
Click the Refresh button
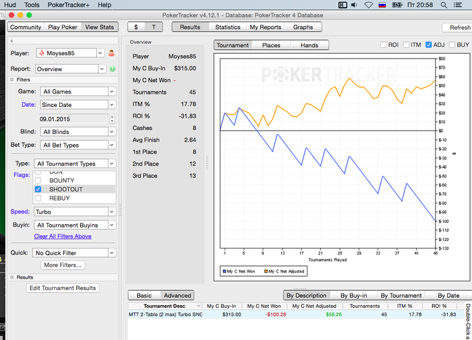click(456, 28)
